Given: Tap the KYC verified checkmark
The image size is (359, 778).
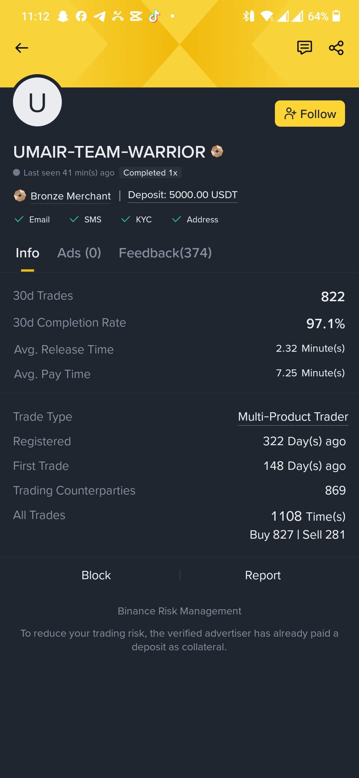Looking at the screenshot, I should tap(126, 219).
